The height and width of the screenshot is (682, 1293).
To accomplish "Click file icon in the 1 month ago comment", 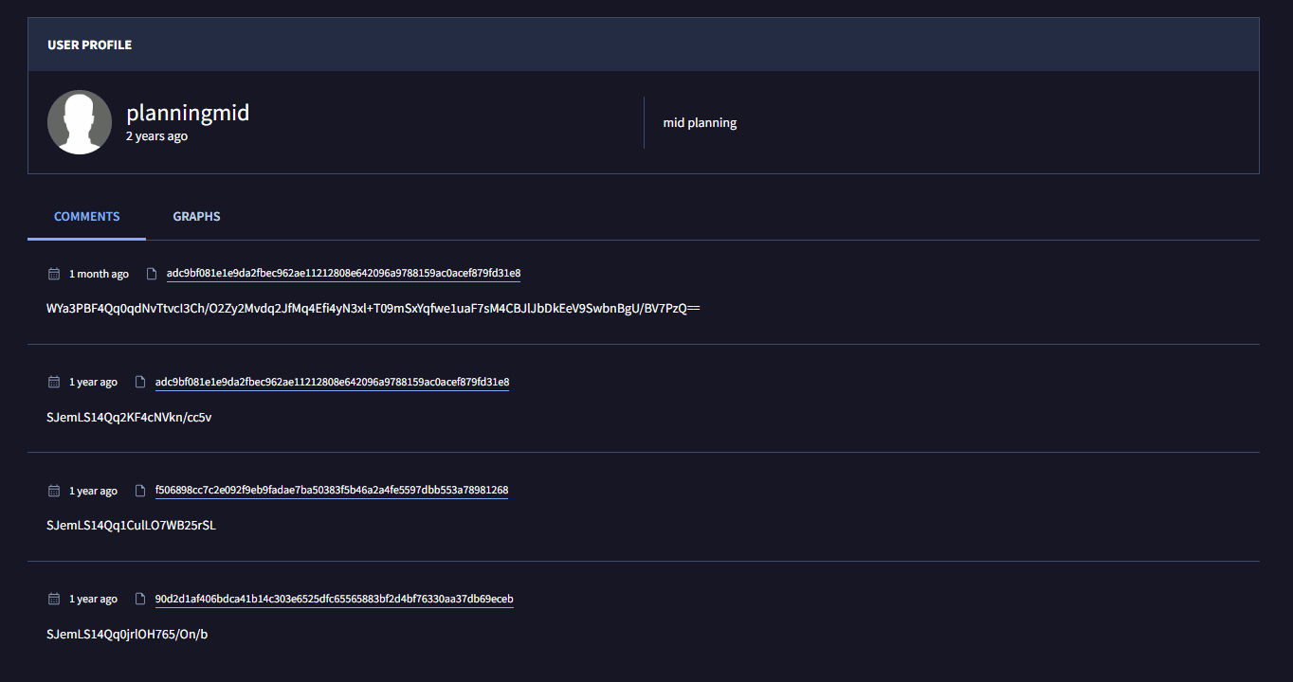I will [x=151, y=274].
